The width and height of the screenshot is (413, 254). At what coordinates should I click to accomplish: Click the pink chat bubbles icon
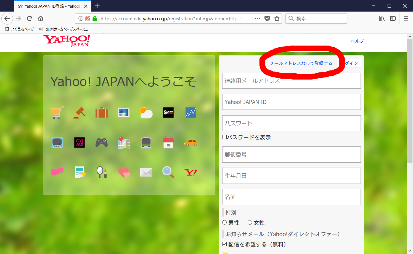click(x=57, y=172)
